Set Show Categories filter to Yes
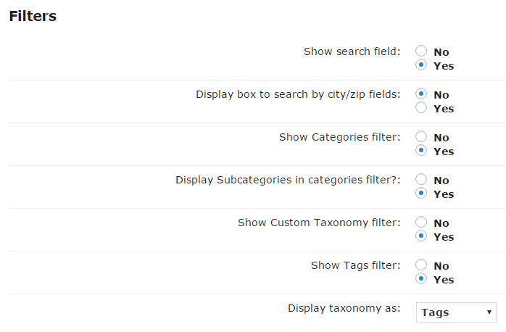 pyautogui.click(x=420, y=150)
